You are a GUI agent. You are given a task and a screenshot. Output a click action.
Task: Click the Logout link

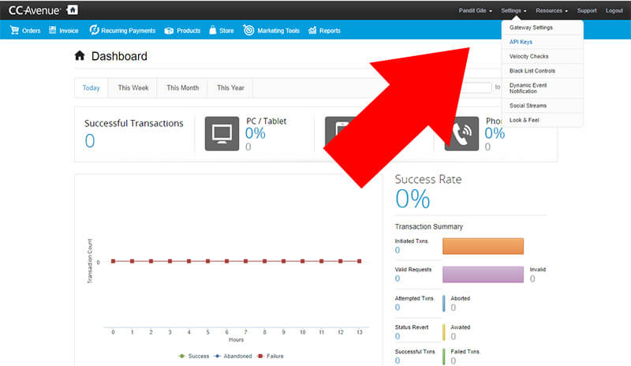coord(614,11)
